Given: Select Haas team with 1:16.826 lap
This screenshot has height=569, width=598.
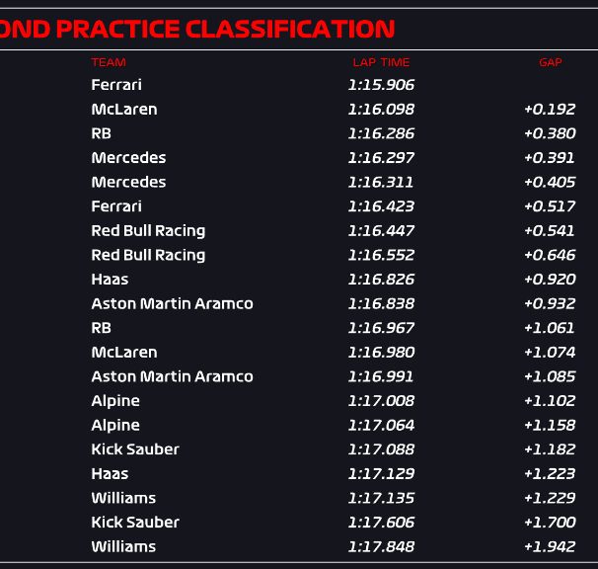Looking at the screenshot, I should click(110, 280).
